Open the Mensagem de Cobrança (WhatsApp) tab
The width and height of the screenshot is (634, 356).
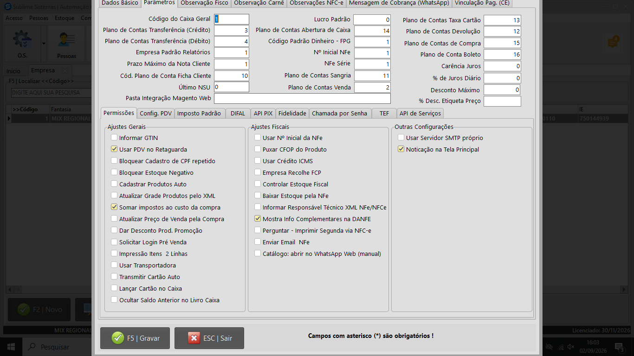click(x=399, y=3)
